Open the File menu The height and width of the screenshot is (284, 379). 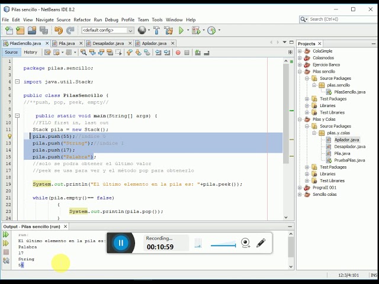coord(5,20)
